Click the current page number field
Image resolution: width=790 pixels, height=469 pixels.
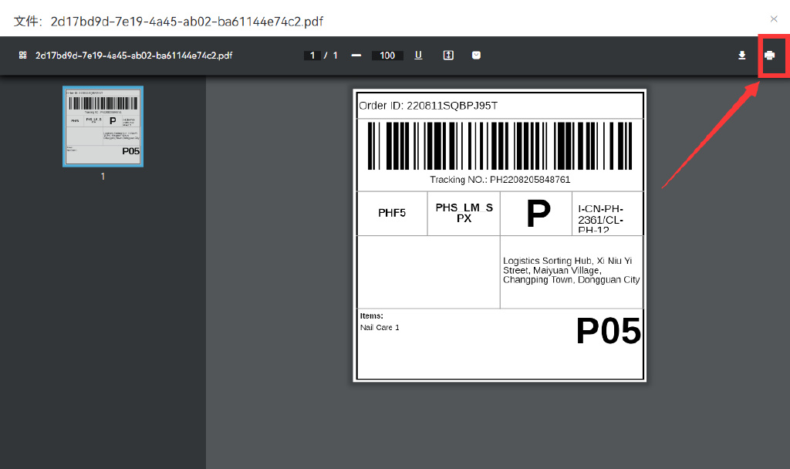(312, 56)
